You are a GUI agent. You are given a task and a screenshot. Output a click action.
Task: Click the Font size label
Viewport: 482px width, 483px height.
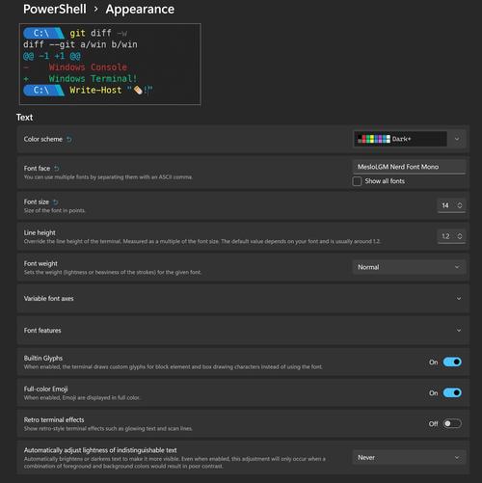click(x=37, y=201)
